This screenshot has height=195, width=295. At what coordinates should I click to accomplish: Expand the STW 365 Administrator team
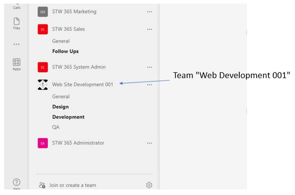(78, 143)
